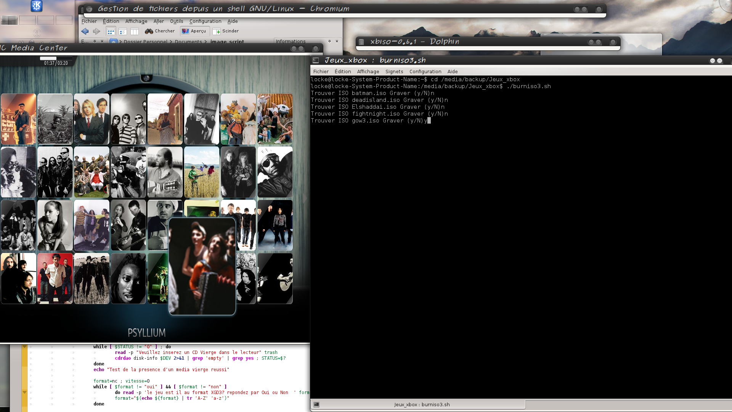Select the wheat field artist thumbnail
Viewport: 732px width, 412px height.
click(x=202, y=172)
